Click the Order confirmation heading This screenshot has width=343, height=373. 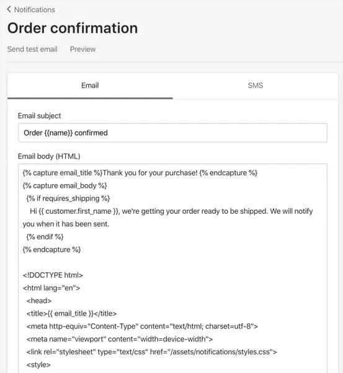pyautogui.click(x=73, y=28)
